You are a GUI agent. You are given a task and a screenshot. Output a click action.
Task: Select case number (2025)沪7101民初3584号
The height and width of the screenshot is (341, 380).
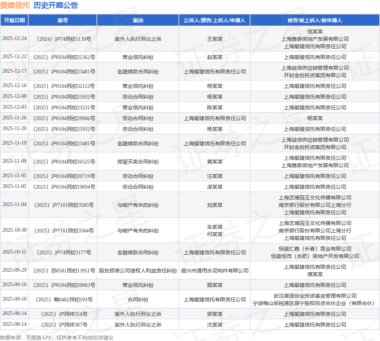(x=62, y=231)
